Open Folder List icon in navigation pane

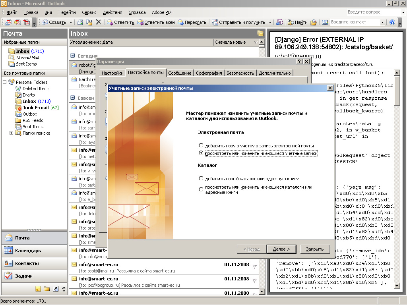tap(47, 289)
